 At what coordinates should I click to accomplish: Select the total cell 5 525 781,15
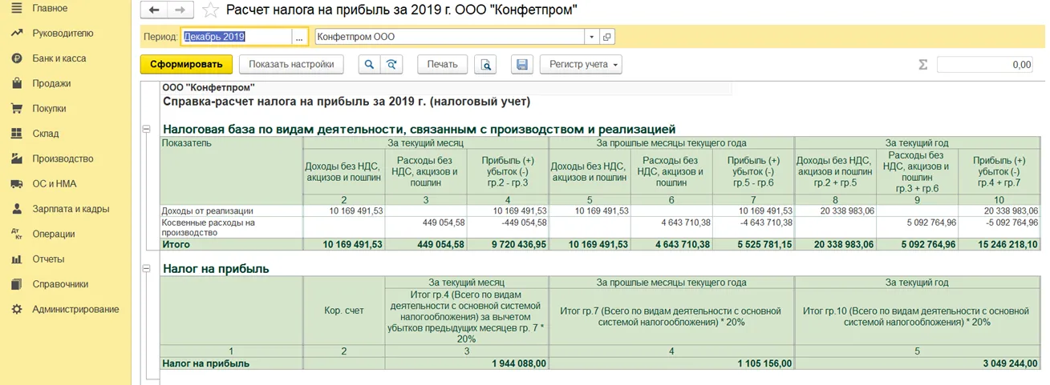[753, 243]
